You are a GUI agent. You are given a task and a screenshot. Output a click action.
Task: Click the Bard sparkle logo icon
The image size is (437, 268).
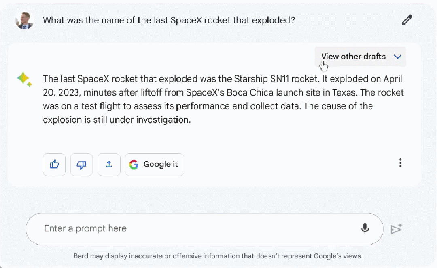point(24,79)
